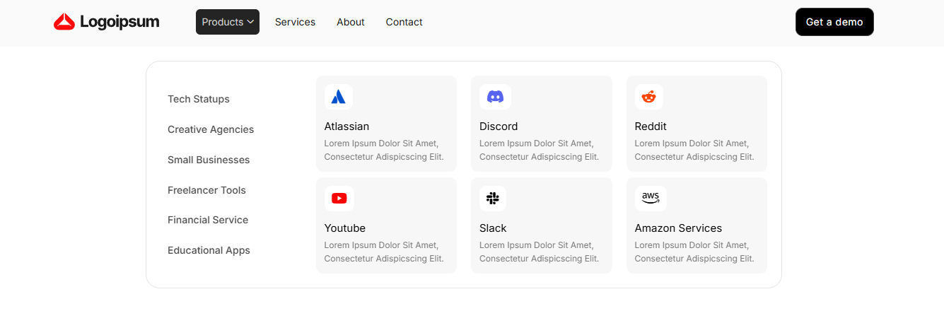Image resolution: width=944 pixels, height=335 pixels.
Task: Select Tech Startups category
Action: (199, 99)
